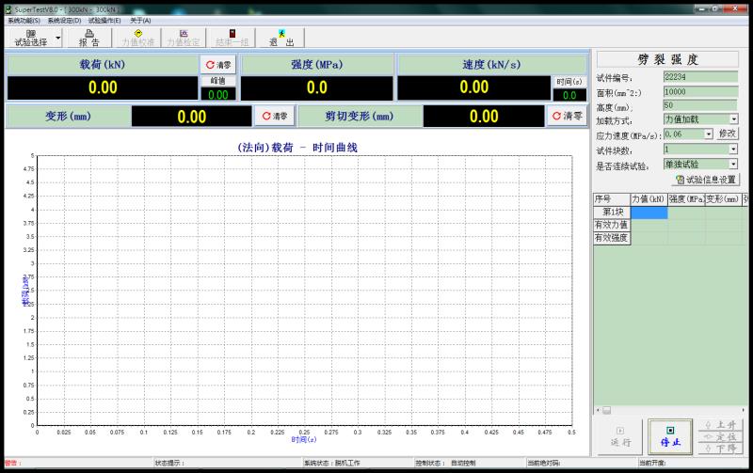The image size is (753, 473).
Task: Open the 试验操作(E) menu
Action: click(104, 20)
